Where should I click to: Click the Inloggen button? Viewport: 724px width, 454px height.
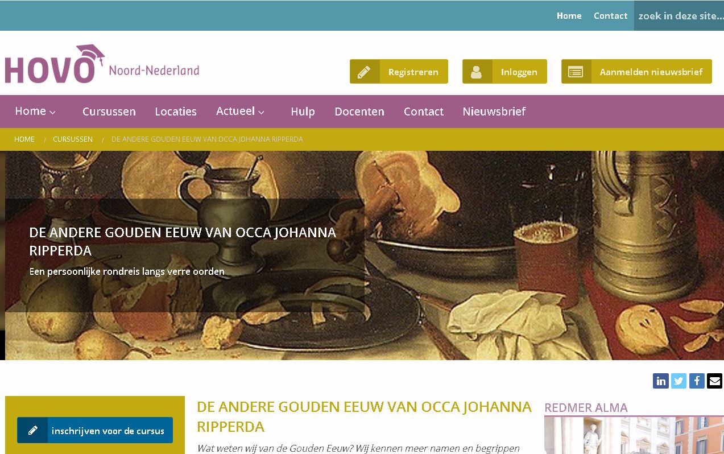(504, 72)
